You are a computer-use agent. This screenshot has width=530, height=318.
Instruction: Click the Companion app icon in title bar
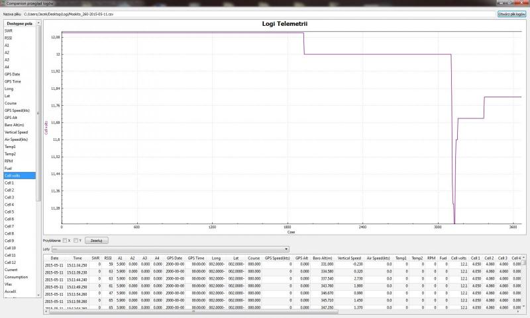3,3
